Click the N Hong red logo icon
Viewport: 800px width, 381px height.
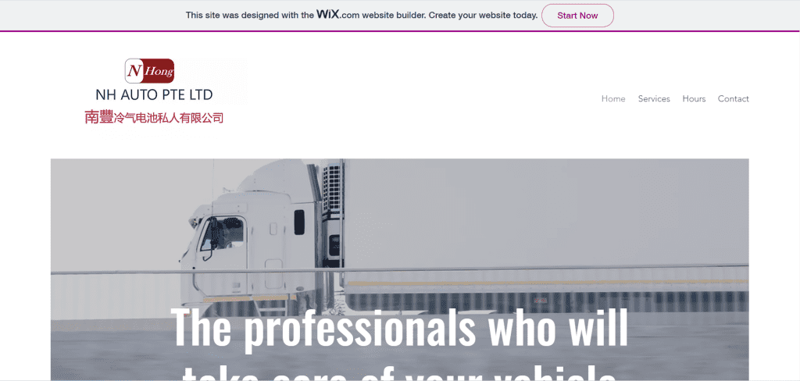pos(149,71)
